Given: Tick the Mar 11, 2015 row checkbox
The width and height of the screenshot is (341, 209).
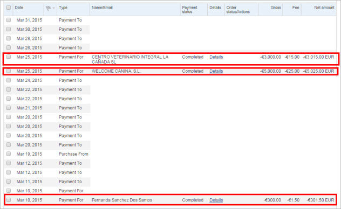Looking at the screenshot, I should 9,181.
